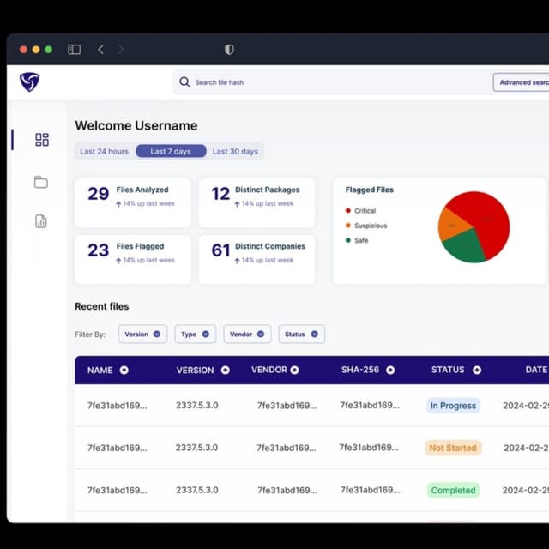This screenshot has width=549, height=549.
Task: Open the report chart file icon in sidebar
Action: pos(41,221)
